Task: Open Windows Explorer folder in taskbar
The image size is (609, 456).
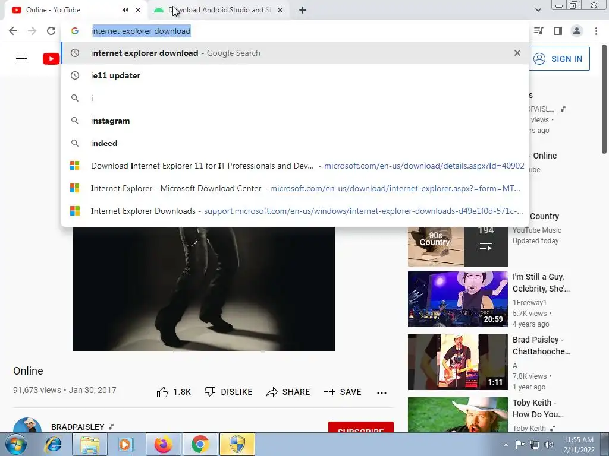Action: coord(90,444)
